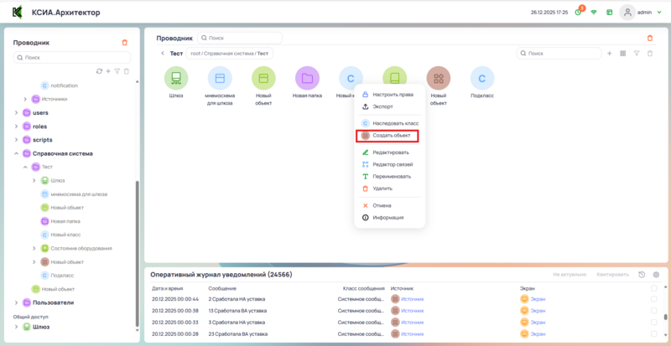
Task: Open the Подкласс class icon
Action: pyautogui.click(x=481, y=79)
